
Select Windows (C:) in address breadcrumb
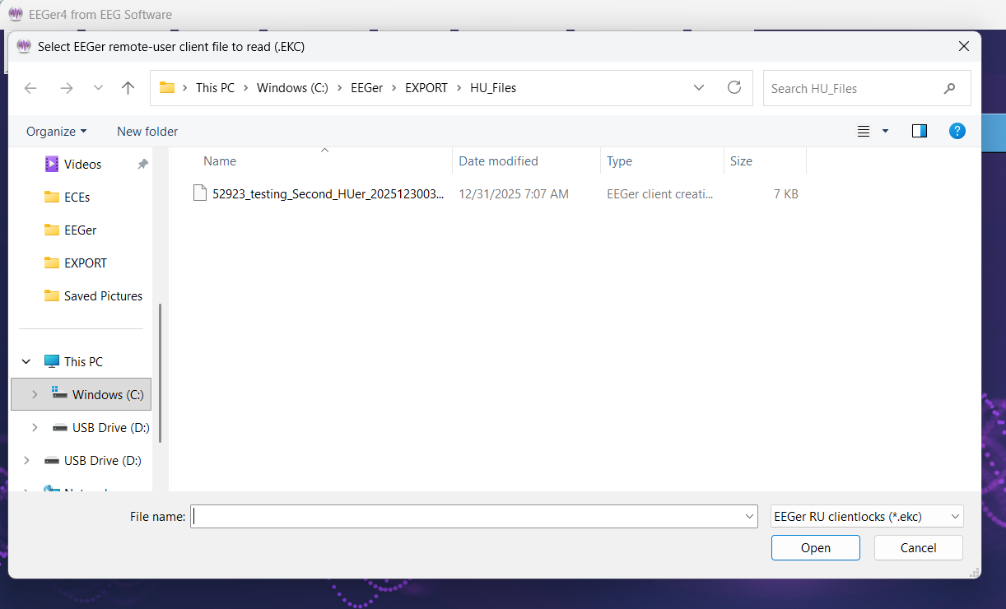point(292,88)
